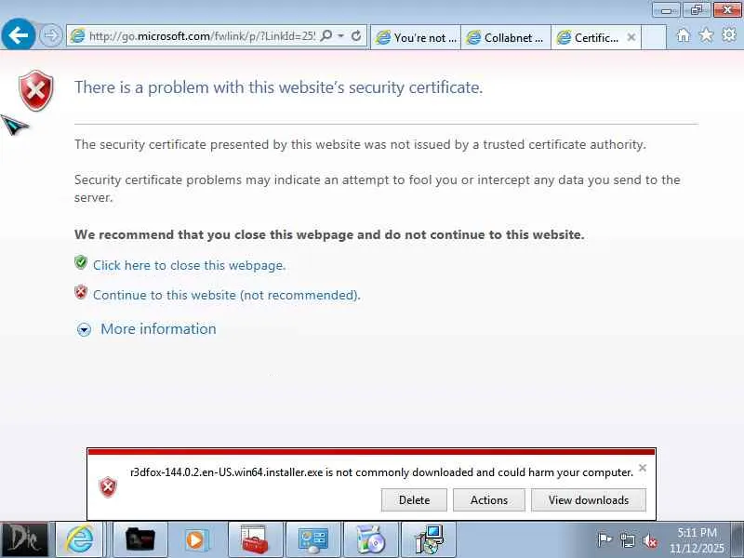Click the "Security certificate problems may indicate" sentence
Viewport: 744px width, 558px height.
(x=378, y=189)
